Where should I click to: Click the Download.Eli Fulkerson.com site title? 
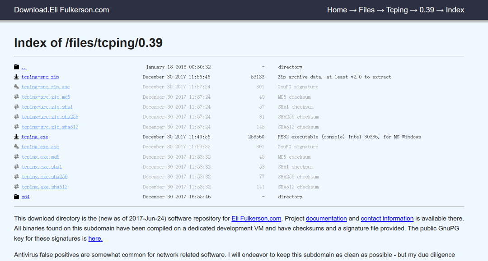(x=61, y=10)
